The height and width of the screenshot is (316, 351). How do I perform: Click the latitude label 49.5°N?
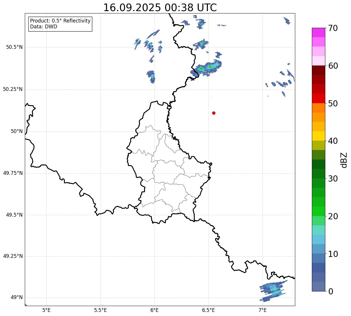[x=14, y=215]
